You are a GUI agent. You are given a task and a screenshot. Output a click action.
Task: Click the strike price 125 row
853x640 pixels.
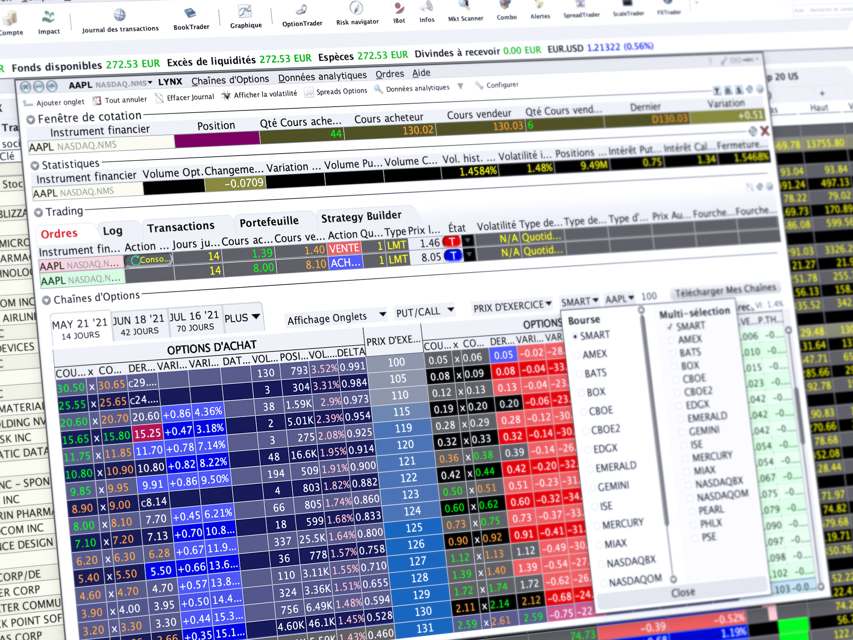(413, 528)
